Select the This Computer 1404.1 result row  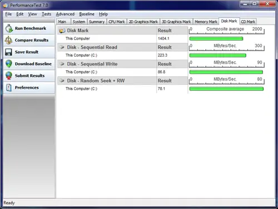click(122, 38)
